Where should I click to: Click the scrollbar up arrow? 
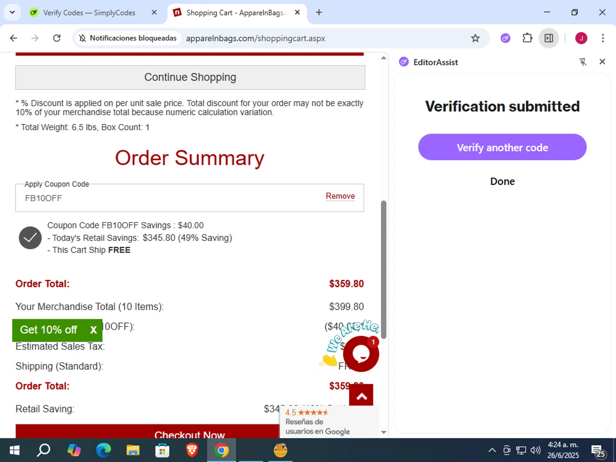click(384, 58)
